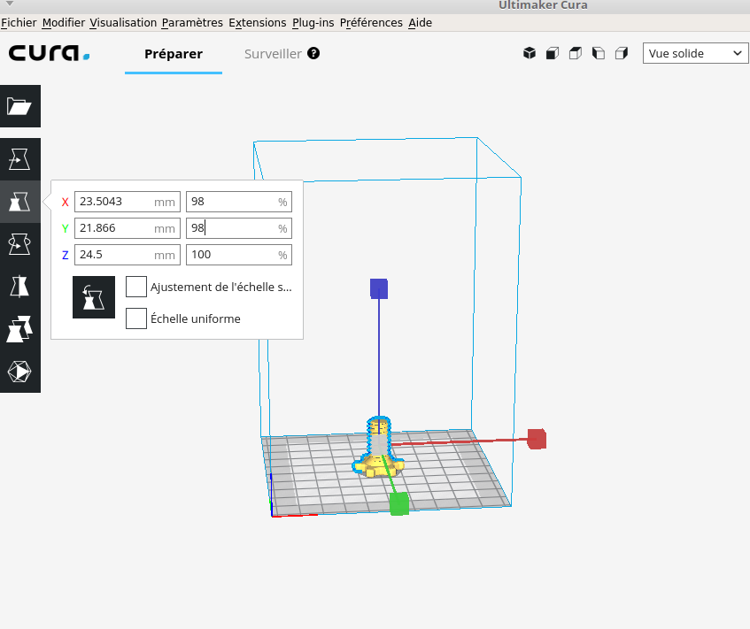Open the Préférences menu
This screenshot has width=750, height=629.
point(371,22)
